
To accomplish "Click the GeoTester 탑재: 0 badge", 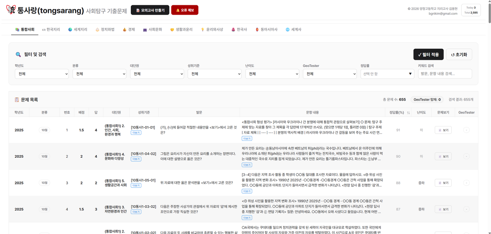I will pos(427,99).
